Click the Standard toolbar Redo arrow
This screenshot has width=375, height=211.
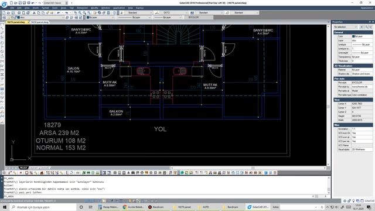[66, 13]
